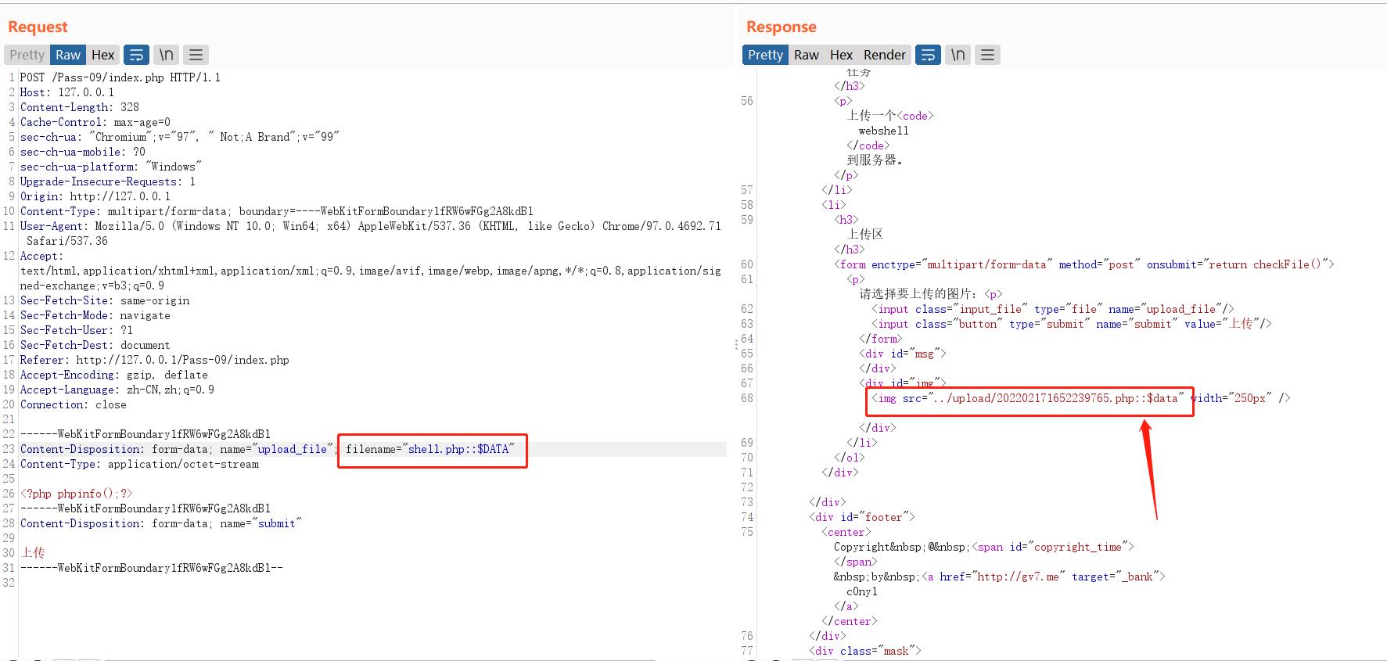Click the Accept-Language: zh-CN header
This screenshot has height=661, width=1387.
[117, 390]
